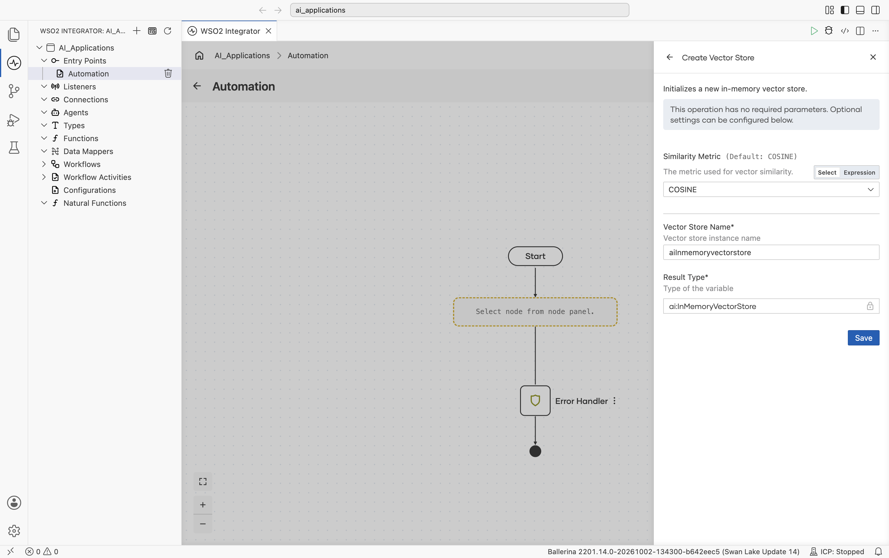Viewport: 889px width, 558px height.
Task: Open WSO2 Integrator activity bar view
Action: (14, 63)
